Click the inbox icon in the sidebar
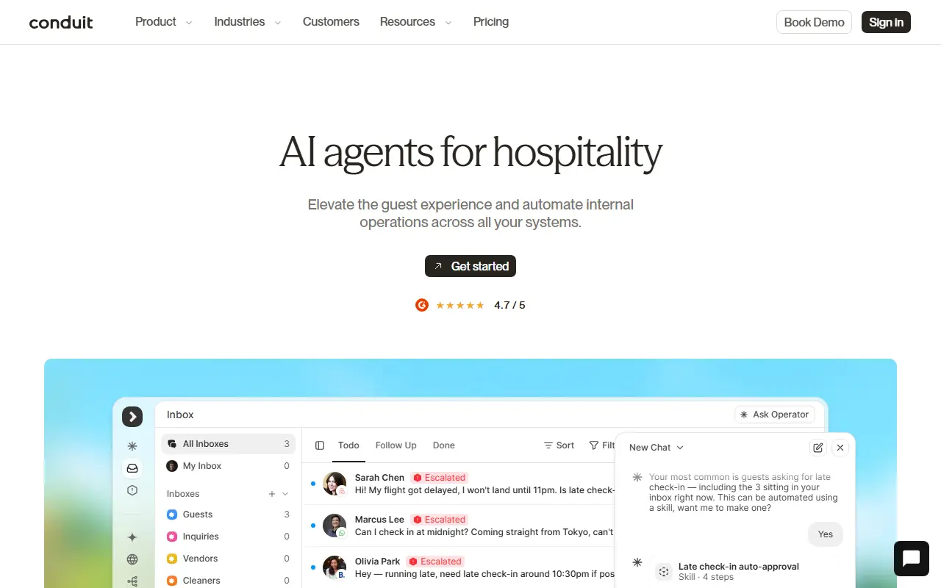Image resolution: width=941 pixels, height=588 pixels. click(132, 468)
